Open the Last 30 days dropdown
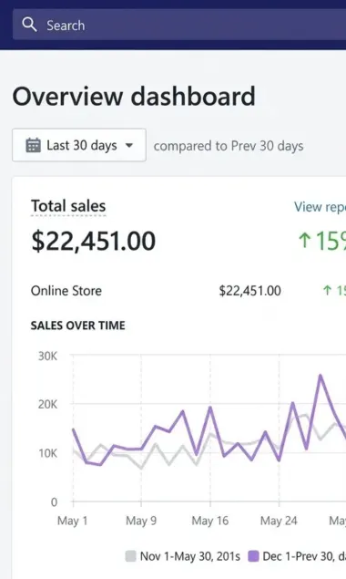346x579 pixels. click(x=79, y=145)
